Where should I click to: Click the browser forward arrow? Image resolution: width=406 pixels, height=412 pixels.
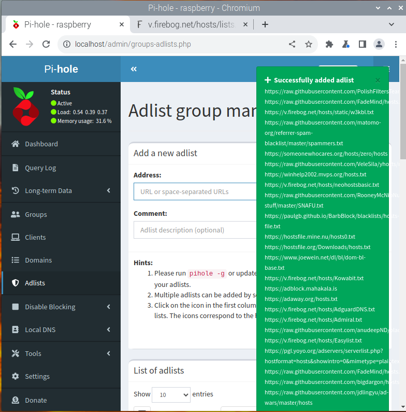(30, 44)
